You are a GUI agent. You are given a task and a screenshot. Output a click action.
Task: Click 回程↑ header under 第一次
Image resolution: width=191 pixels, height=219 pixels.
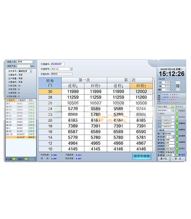pos(96,86)
